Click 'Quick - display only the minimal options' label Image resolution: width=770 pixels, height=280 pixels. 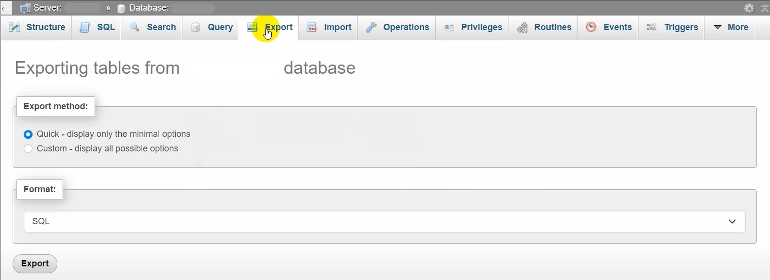click(114, 134)
